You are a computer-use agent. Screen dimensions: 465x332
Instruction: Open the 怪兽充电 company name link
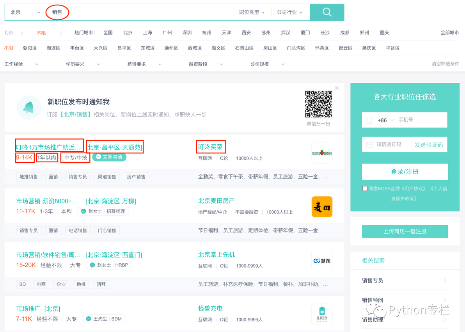210,308
